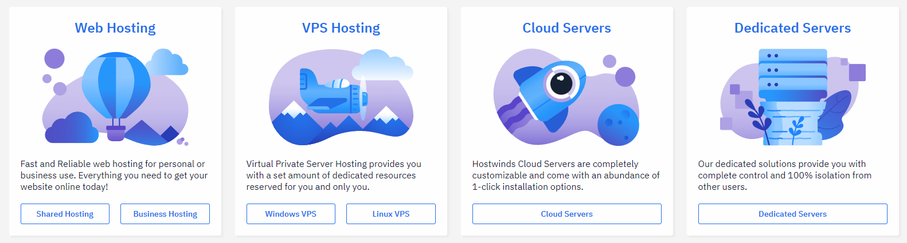The width and height of the screenshot is (907, 243).
Task: Select the Cloud Servers card title
Action: click(566, 28)
